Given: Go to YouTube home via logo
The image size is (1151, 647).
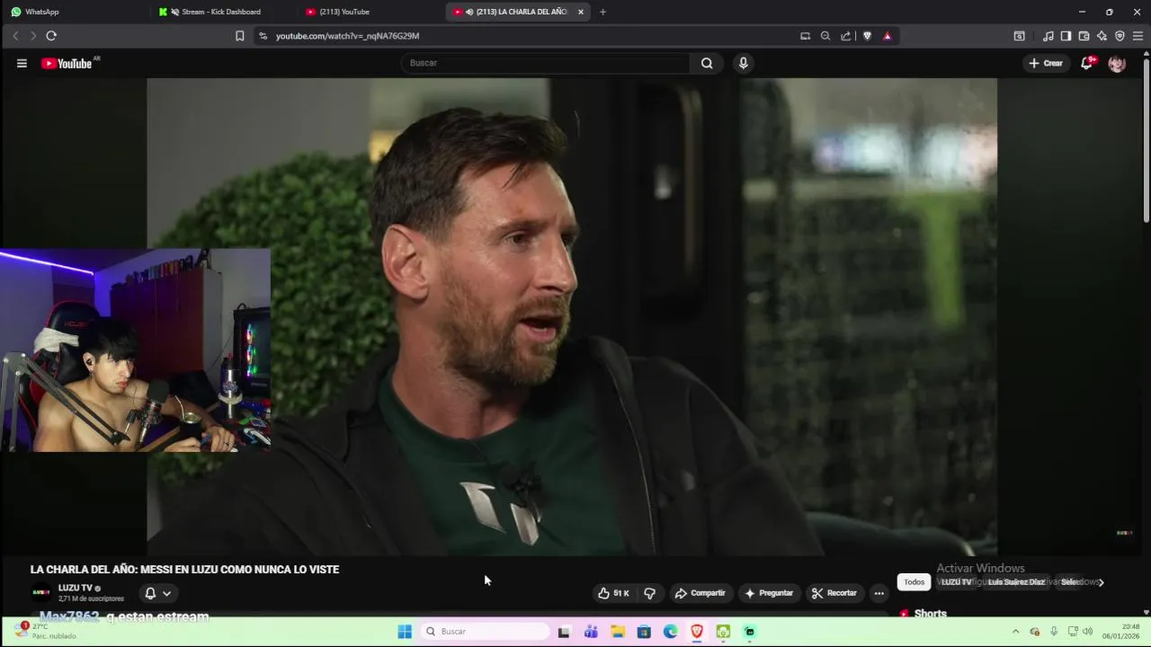Looking at the screenshot, I should click(x=67, y=63).
